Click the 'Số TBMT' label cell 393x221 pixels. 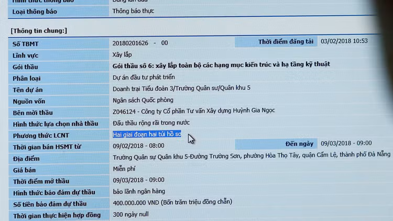[x=58, y=43]
